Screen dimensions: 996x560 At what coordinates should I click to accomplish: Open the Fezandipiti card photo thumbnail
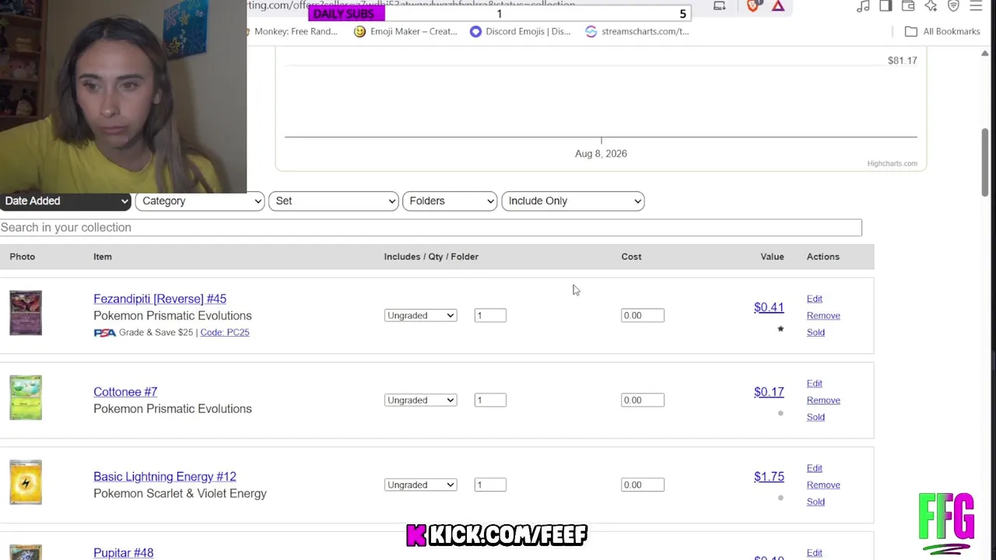pyautogui.click(x=26, y=313)
